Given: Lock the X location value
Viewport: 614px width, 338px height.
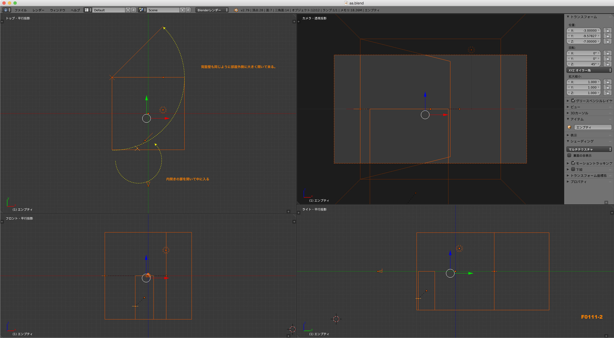Looking at the screenshot, I should [608, 30].
